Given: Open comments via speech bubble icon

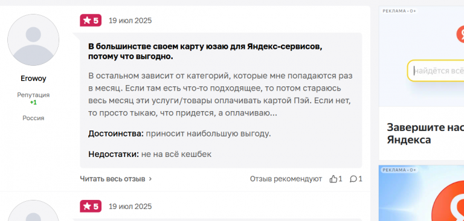Looking at the screenshot, I should tap(353, 179).
